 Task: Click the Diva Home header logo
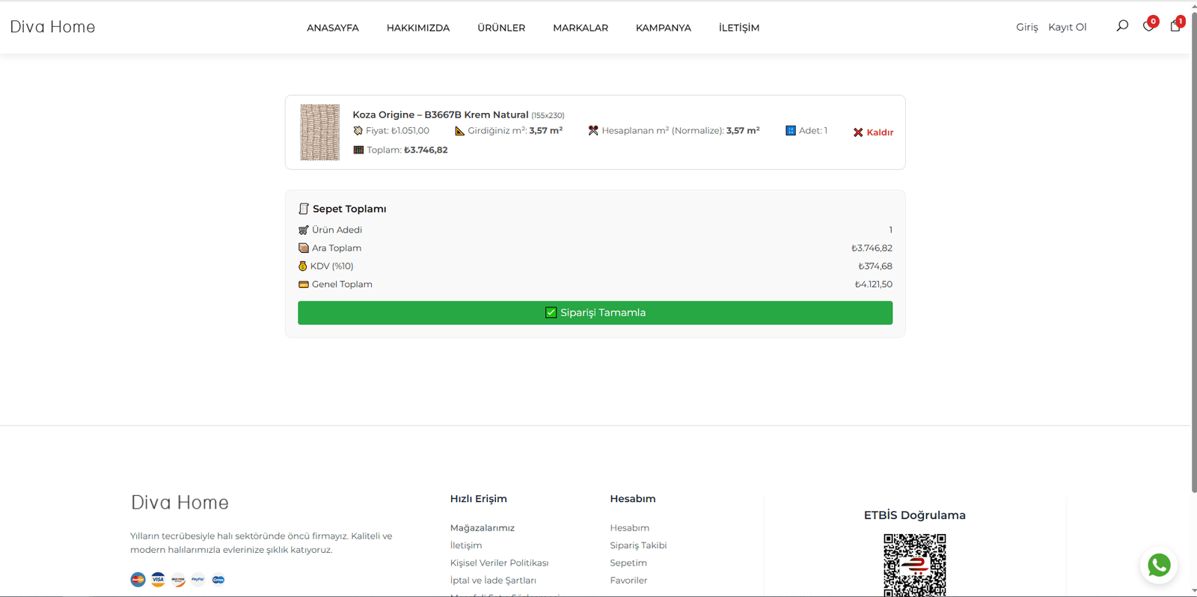[52, 27]
